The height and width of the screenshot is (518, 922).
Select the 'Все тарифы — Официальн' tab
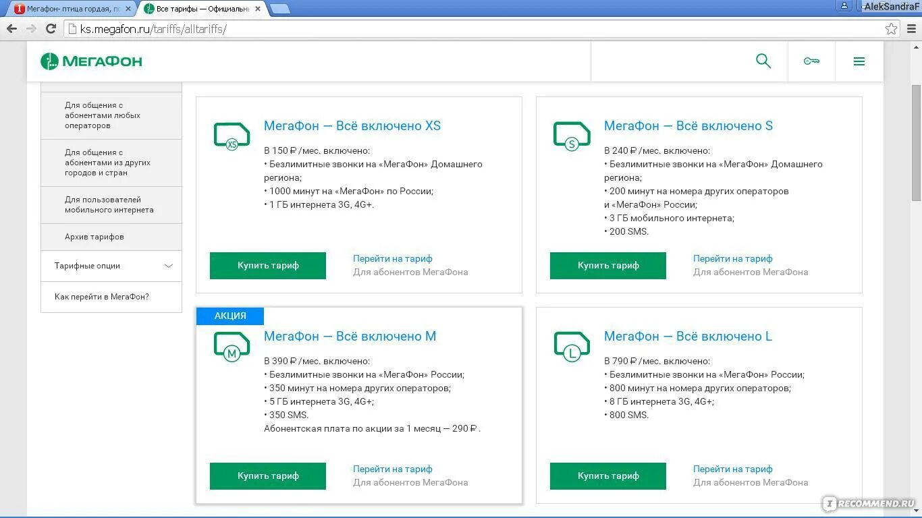click(x=201, y=9)
